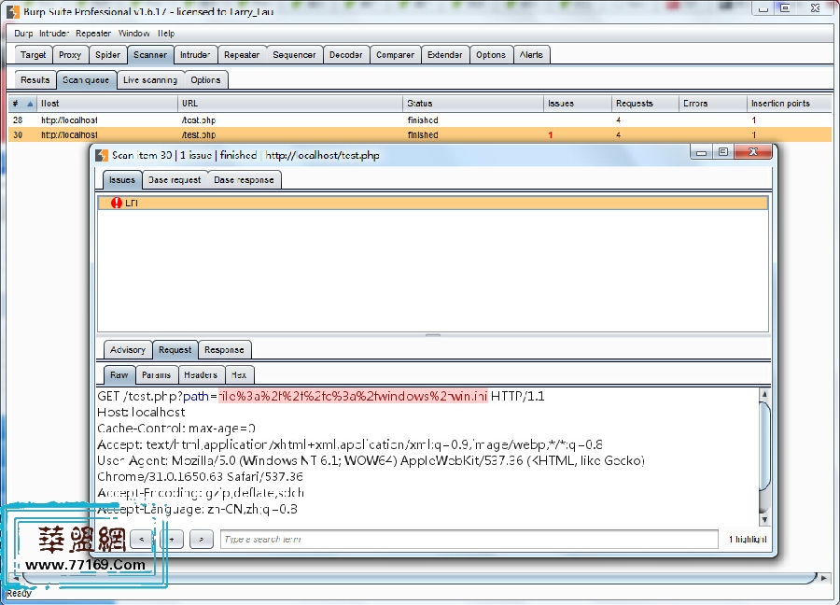The width and height of the screenshot is (840, 605).
Task: Select the Headers tab of the request
Action: click(x=200, y=374)
